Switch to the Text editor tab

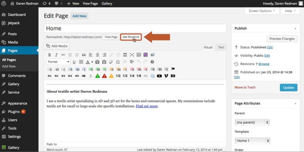tap(221, 47)
